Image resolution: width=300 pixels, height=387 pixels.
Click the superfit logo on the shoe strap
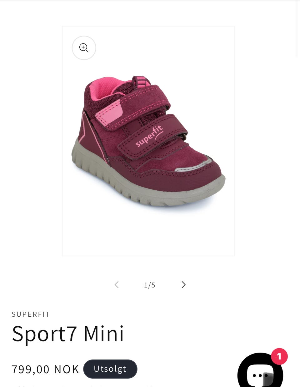tap(150, 136)
